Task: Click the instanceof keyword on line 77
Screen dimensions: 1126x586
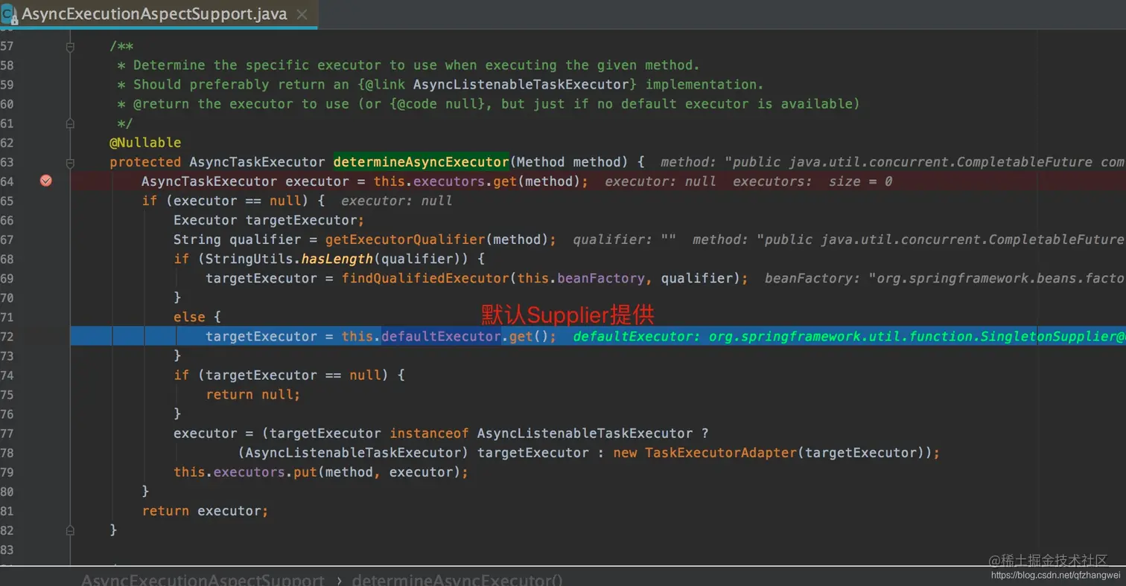Action: point(430,434)
